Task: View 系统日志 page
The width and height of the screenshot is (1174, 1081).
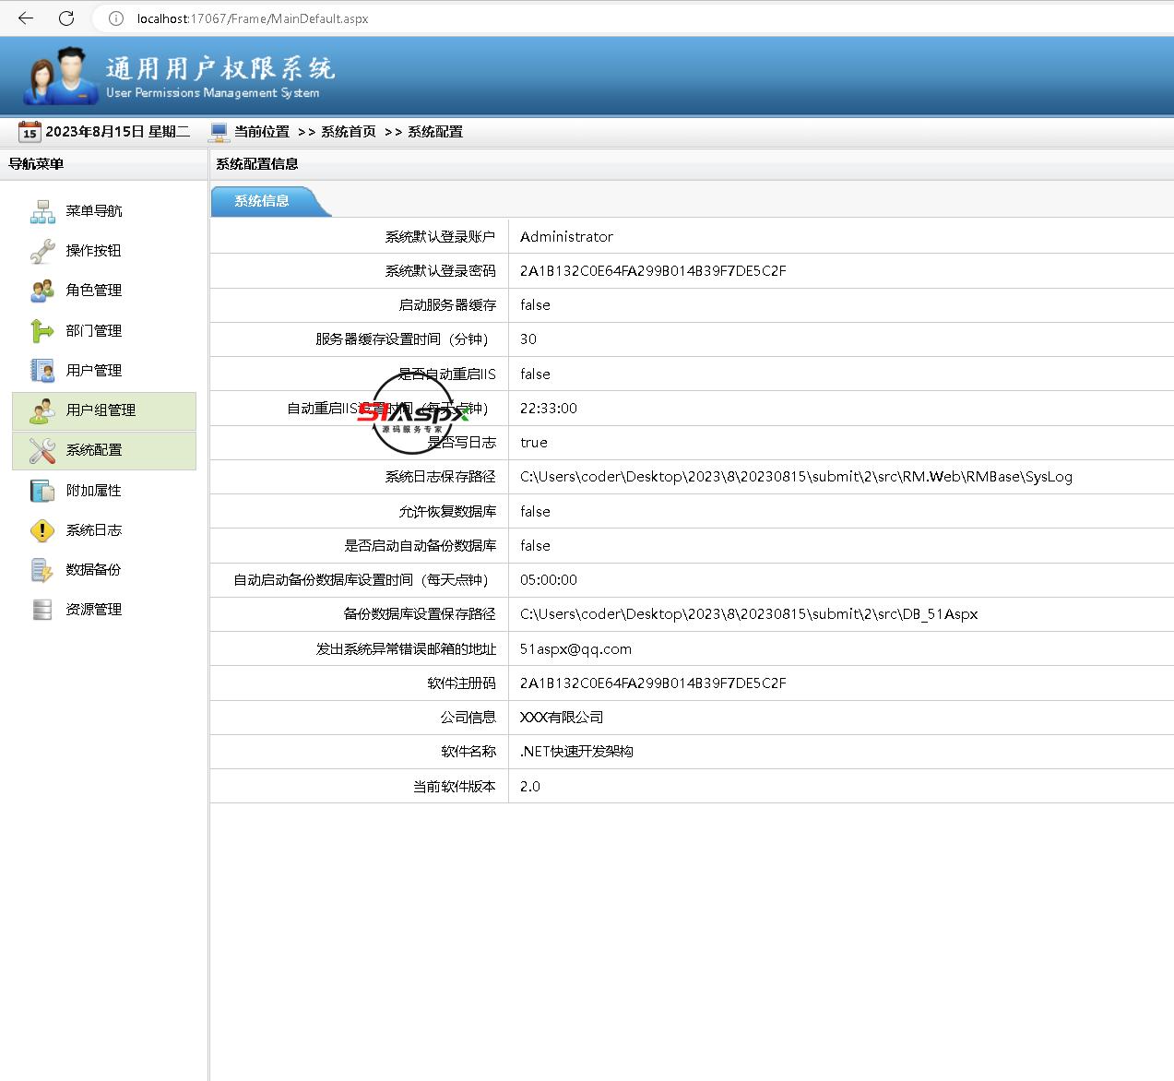Action: click(x=104, y=530)
